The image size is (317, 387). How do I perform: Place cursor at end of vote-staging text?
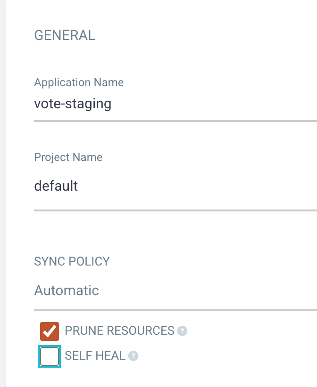[111, 104]
